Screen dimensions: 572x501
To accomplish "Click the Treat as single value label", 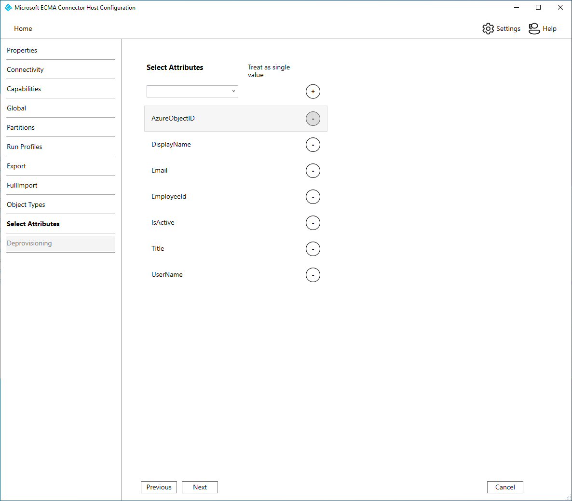I will tap(269, 71).
